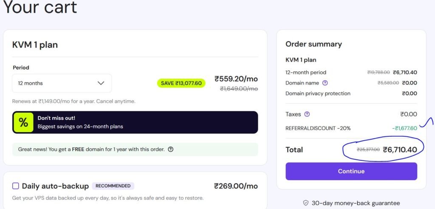The width and height of the screenshot is (435, 209).
Task: Click the Order summary heading
Action: point(314,44)
